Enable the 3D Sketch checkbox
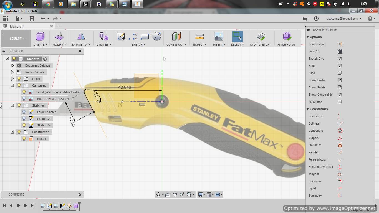This screenshot has width=379, height=213. pyautogui.click(x=340, y=102)
